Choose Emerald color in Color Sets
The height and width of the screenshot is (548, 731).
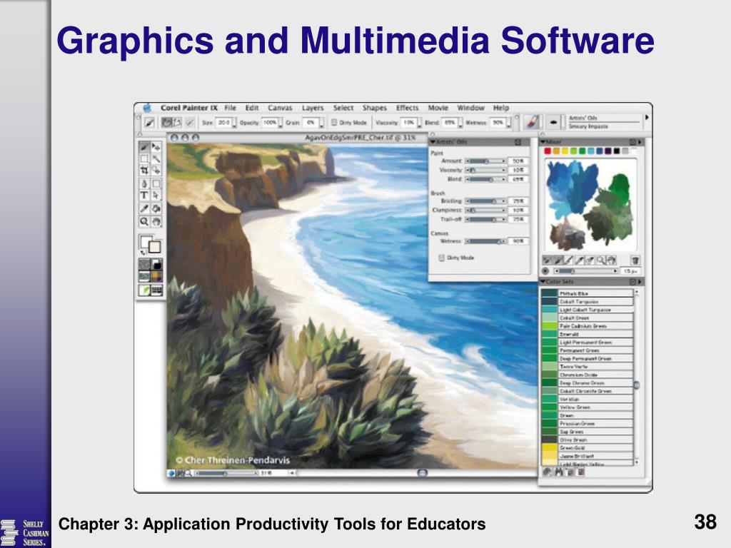[x=587, y=334]
